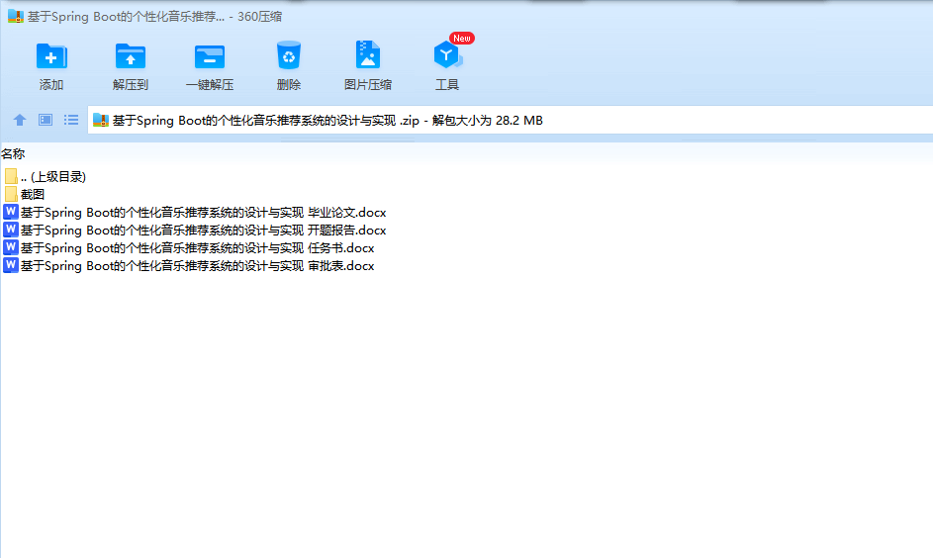The height and width of the screenshot is (558, 933).
Task: Click Word icon of 开题报告.docx
Action: point(11,230)
